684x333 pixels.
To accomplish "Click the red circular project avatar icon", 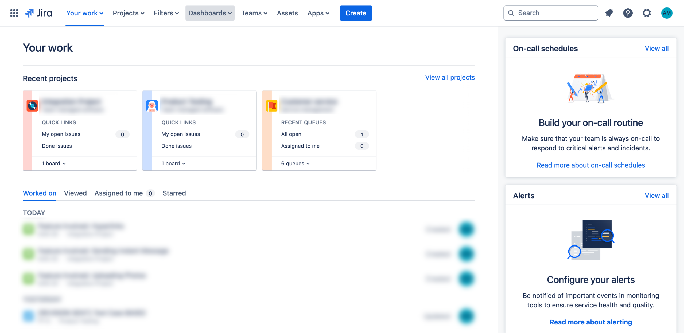I will pyautogui.click(x=32, y=106).
